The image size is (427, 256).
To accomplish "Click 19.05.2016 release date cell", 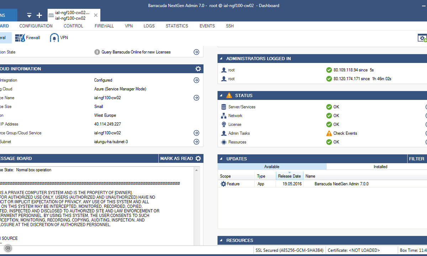I will click(292, 184).
